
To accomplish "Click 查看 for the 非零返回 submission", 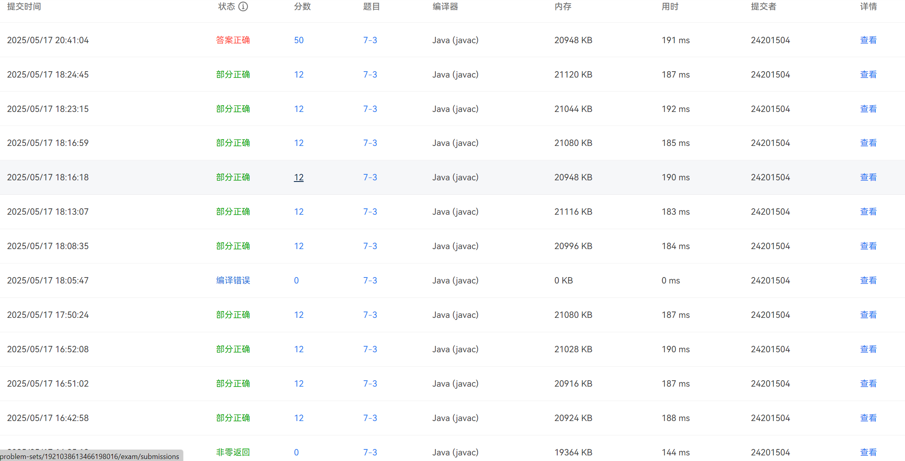I will point(868,452).
